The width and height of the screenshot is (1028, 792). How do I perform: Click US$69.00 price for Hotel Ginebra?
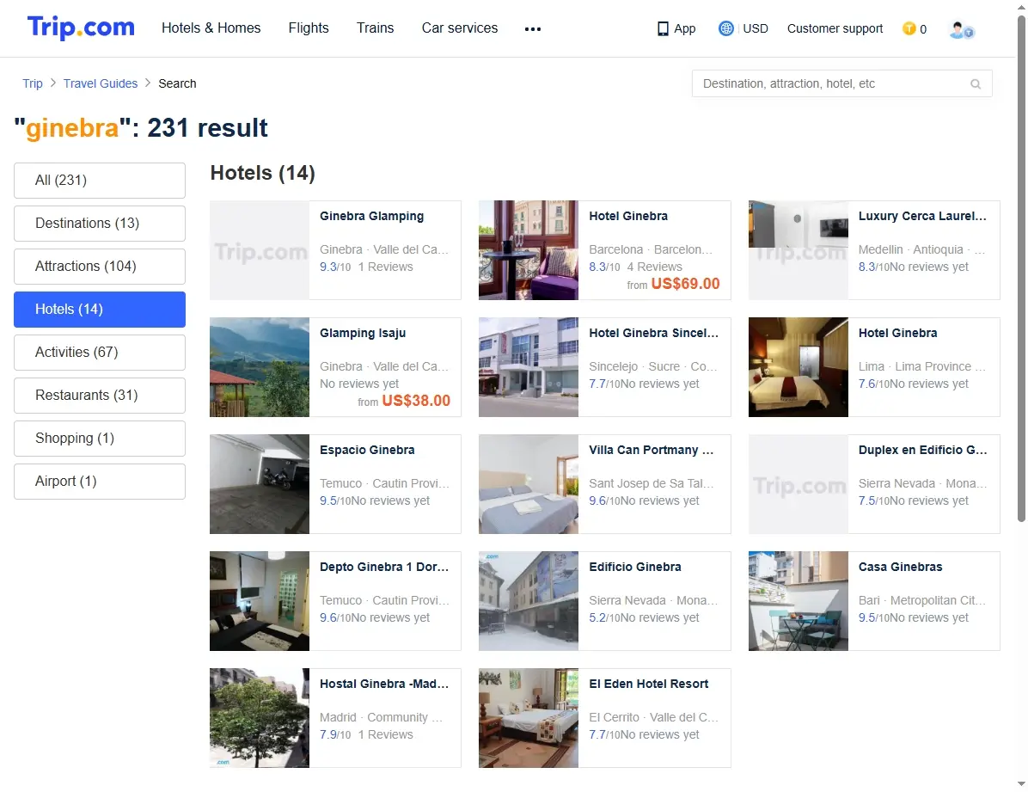click(x=685, y=284)
